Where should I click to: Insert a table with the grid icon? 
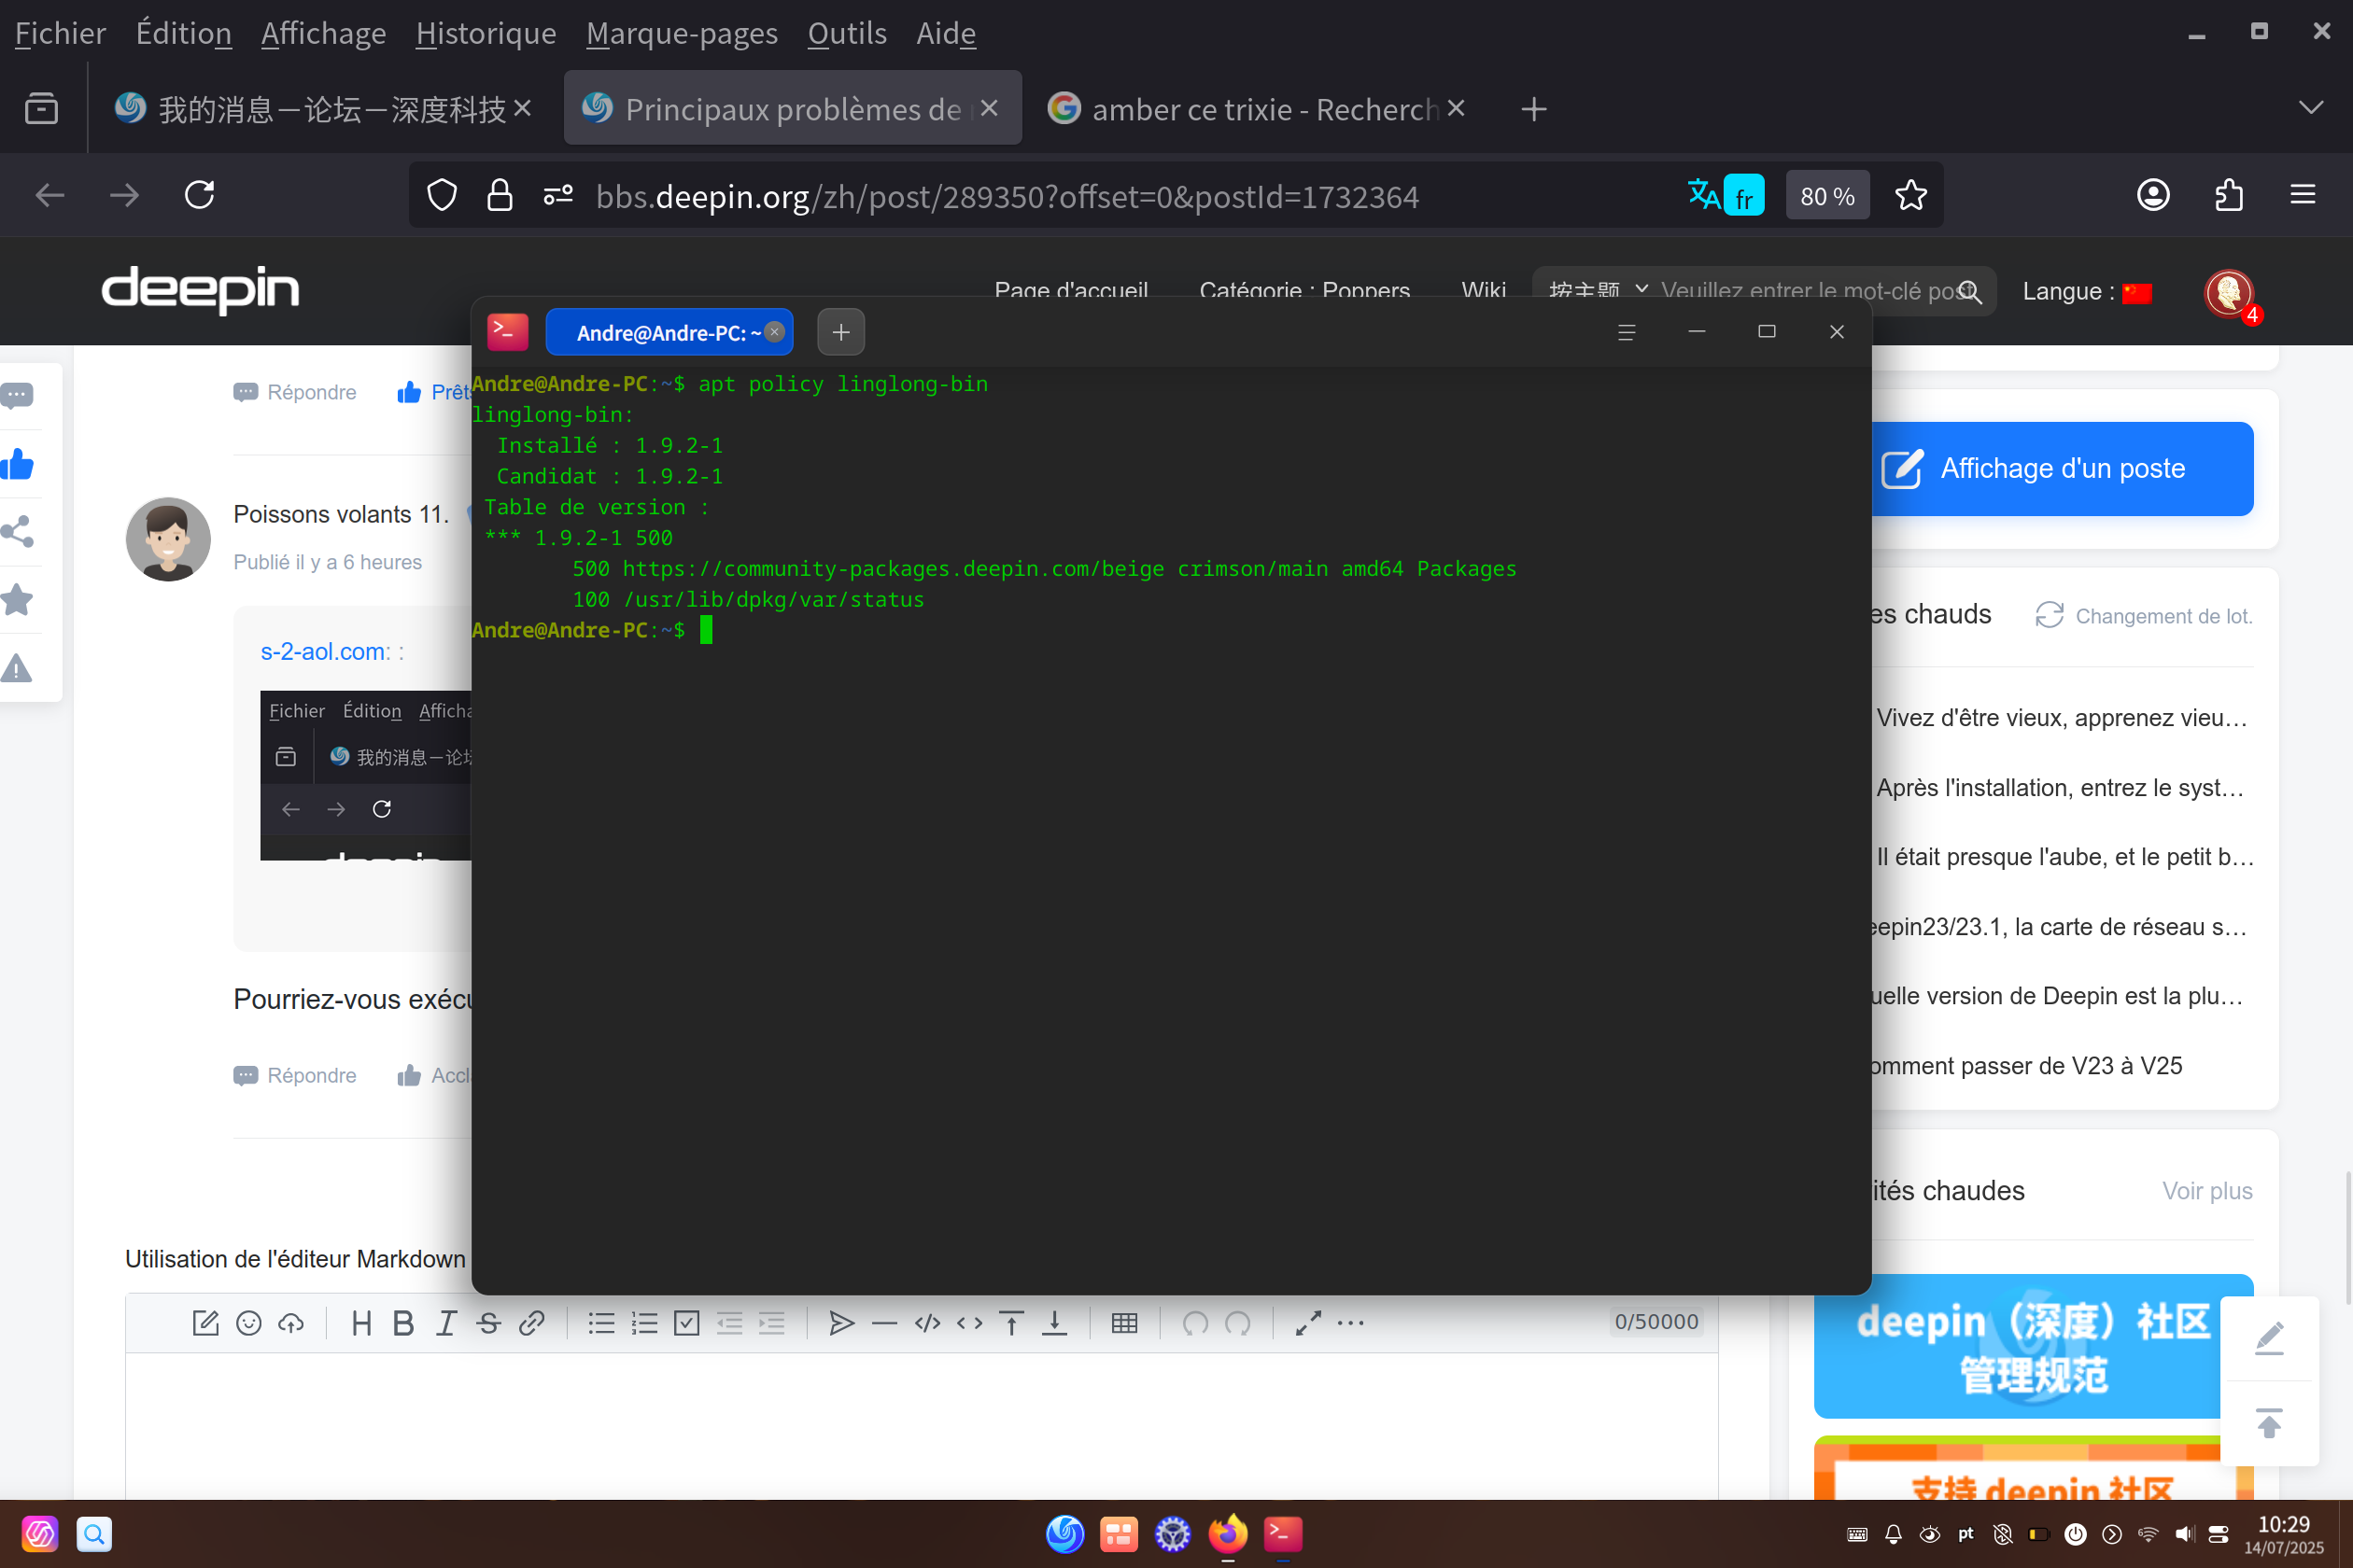click(1124, 1323)
